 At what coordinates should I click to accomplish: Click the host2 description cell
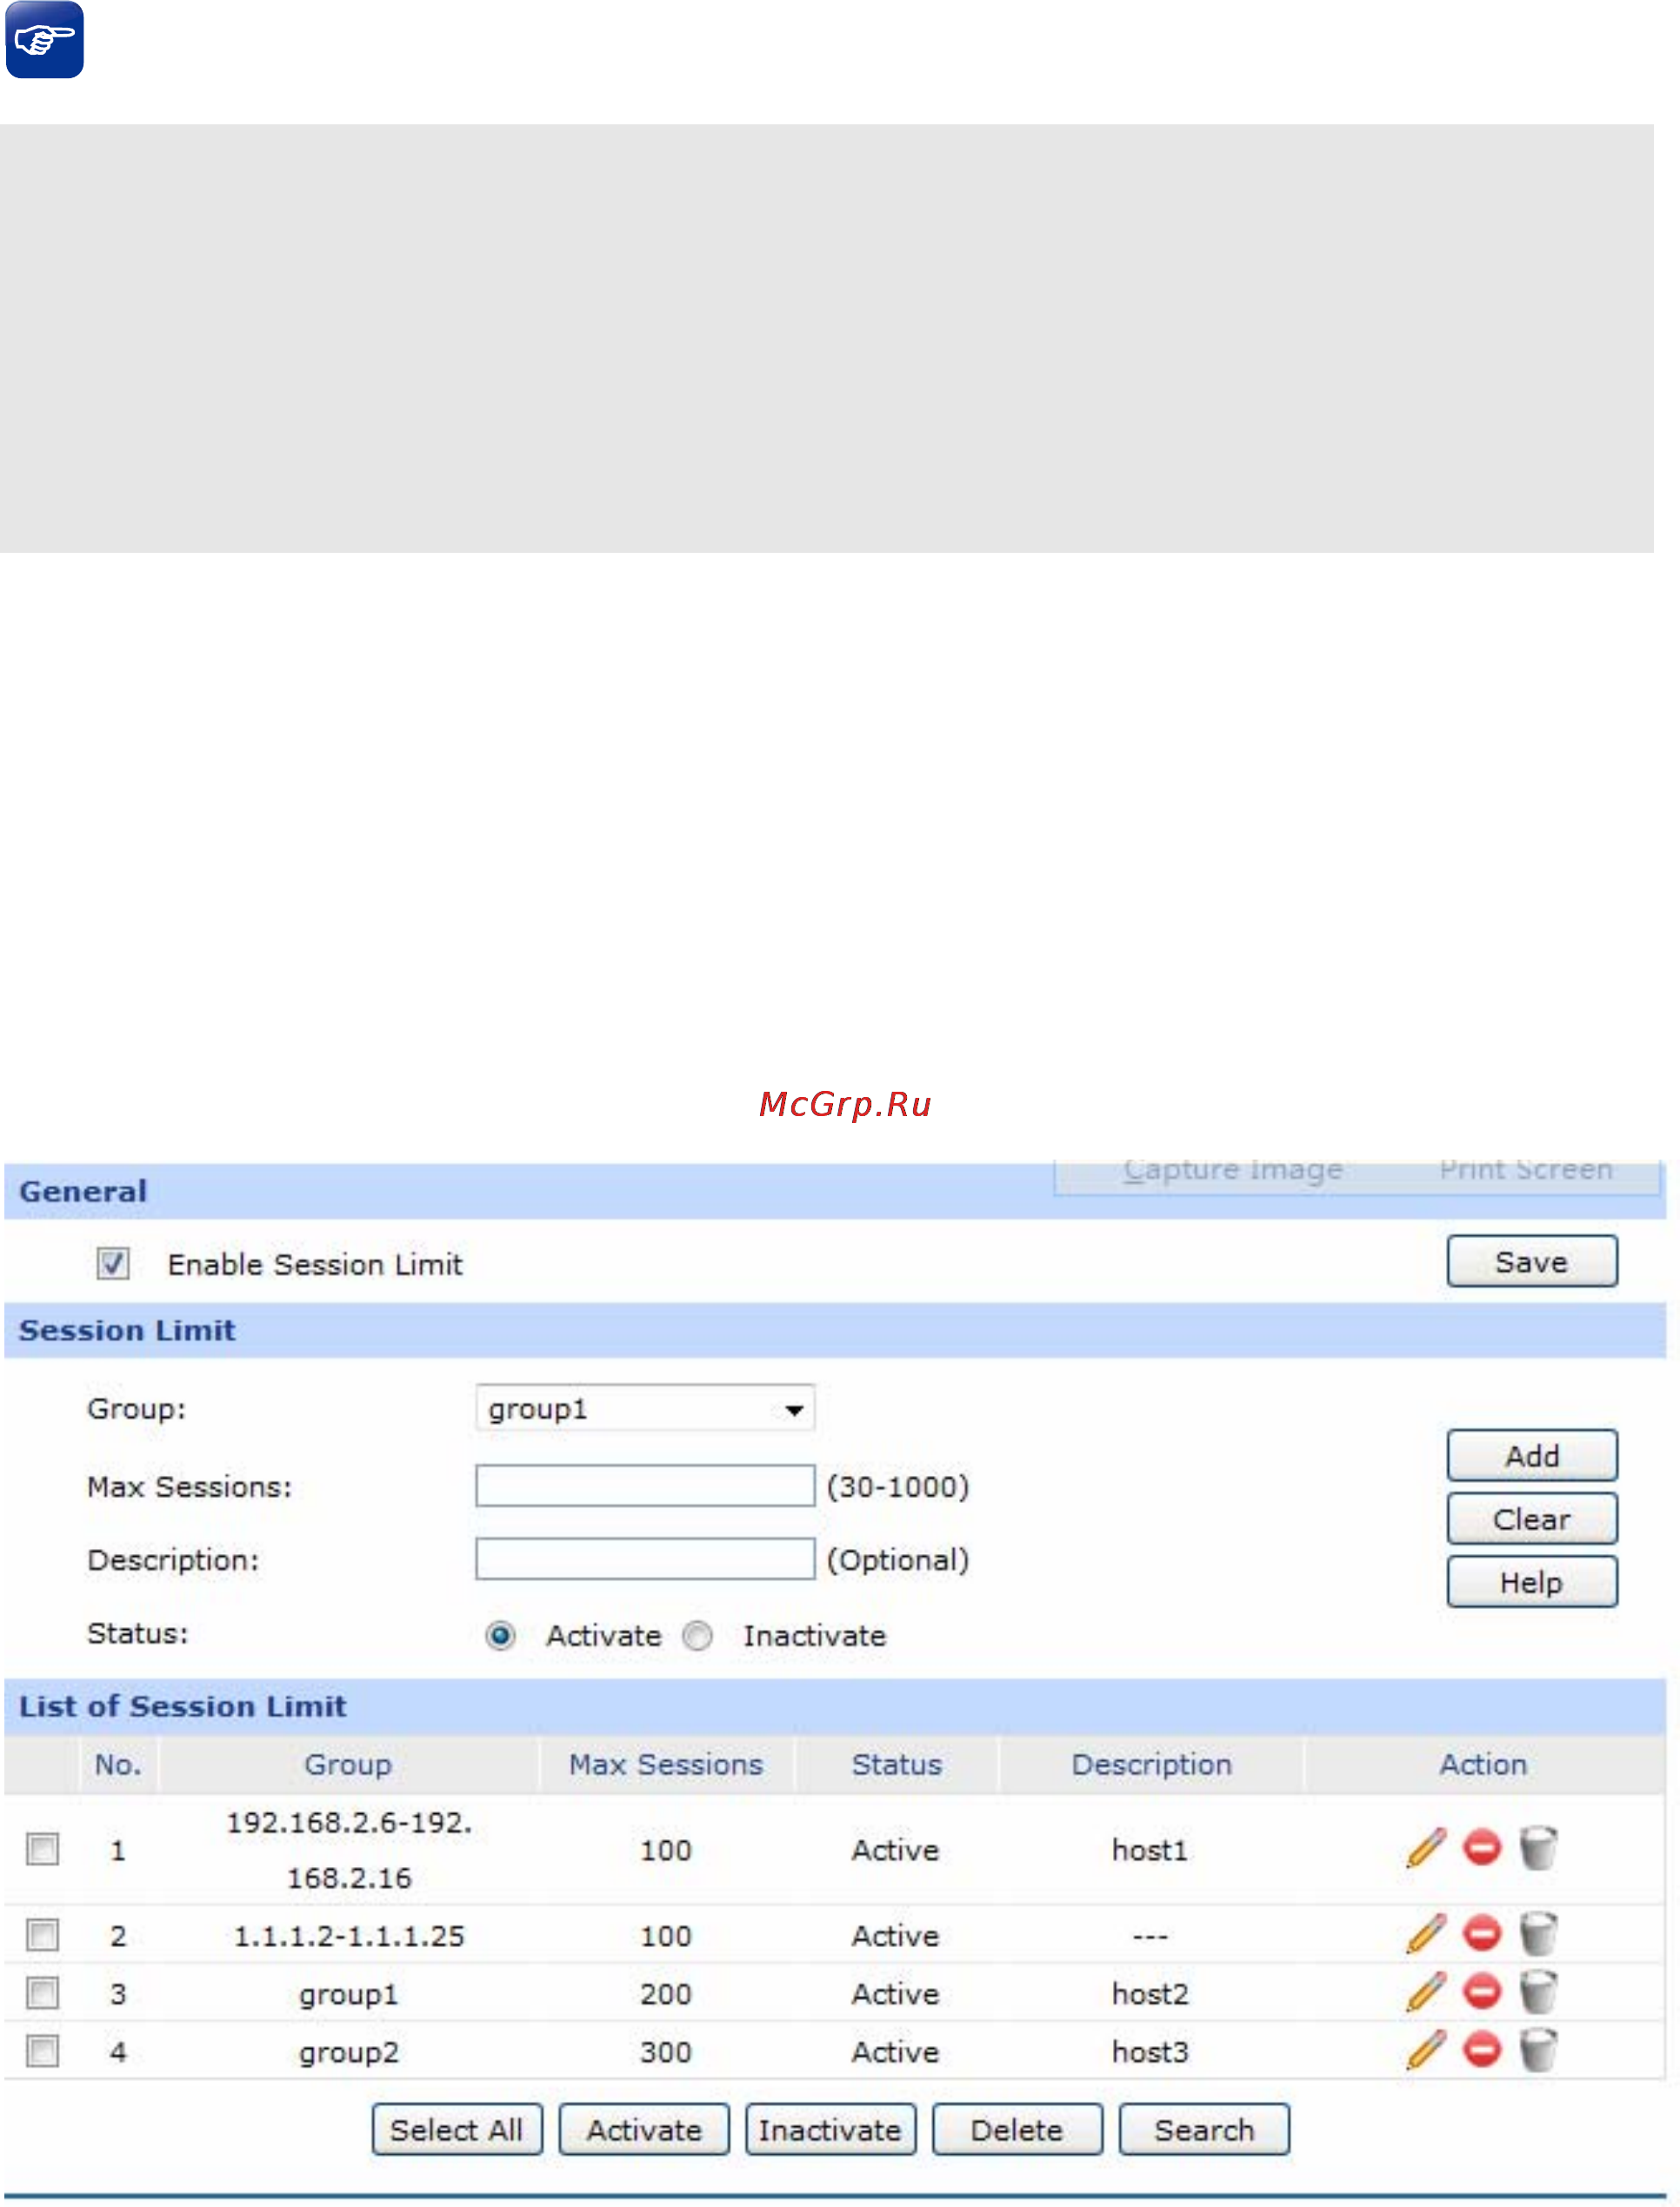1150,1994
